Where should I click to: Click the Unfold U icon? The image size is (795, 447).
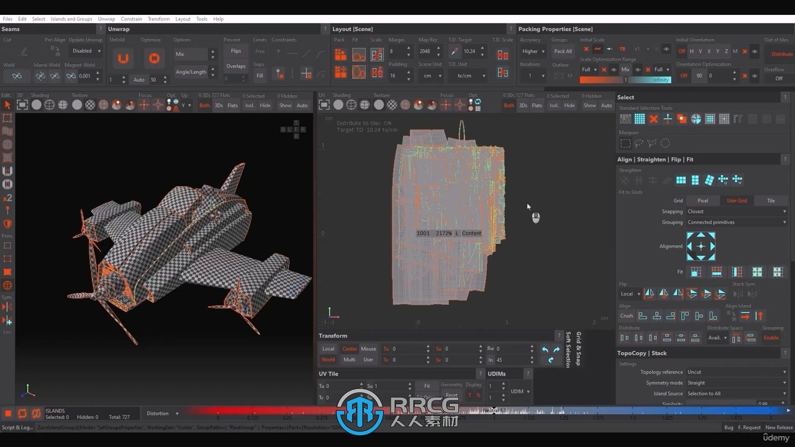coord(123,59)
